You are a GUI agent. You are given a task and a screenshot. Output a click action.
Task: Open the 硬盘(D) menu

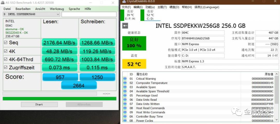pos(174,7)
